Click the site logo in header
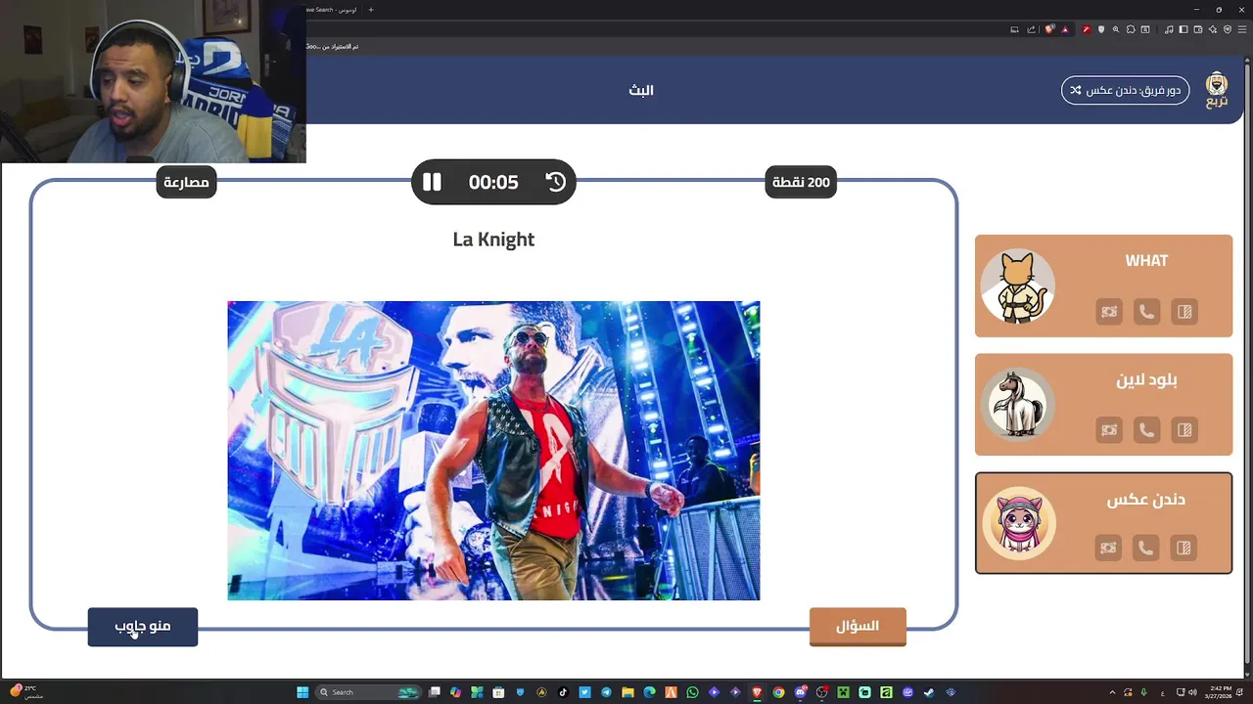The image size is (1253, 704). coord(1217,90)
